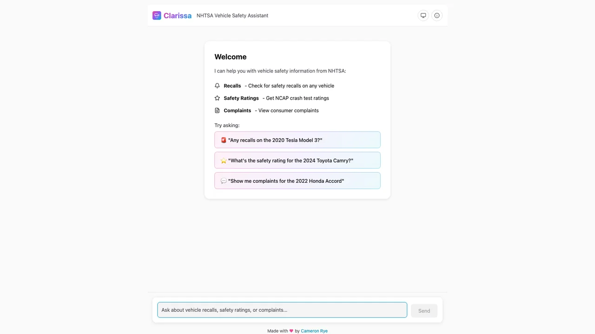
Task: Select the 2022 Honda Accord complaints suggestion
Action: point(297,180)
